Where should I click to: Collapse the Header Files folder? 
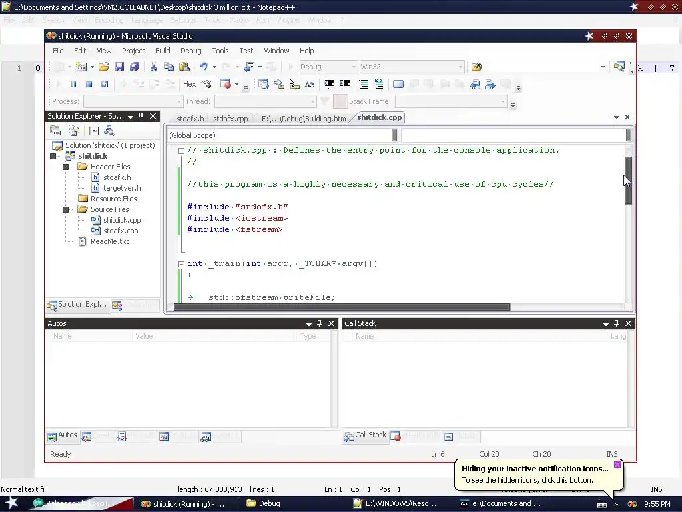coord(66,167)
